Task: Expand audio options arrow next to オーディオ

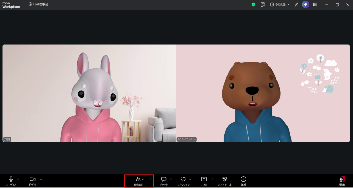Action: click(18, 179)
